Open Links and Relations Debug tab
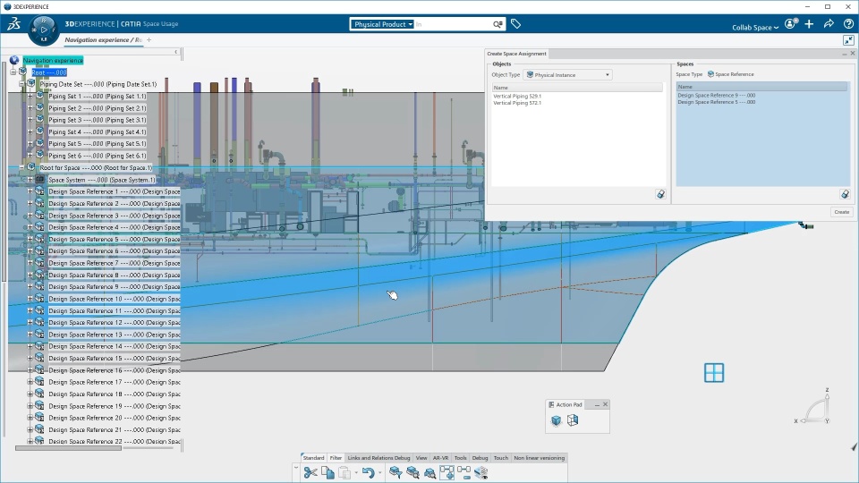The width and height of the screenshot is (859, 483). point(378,458)
